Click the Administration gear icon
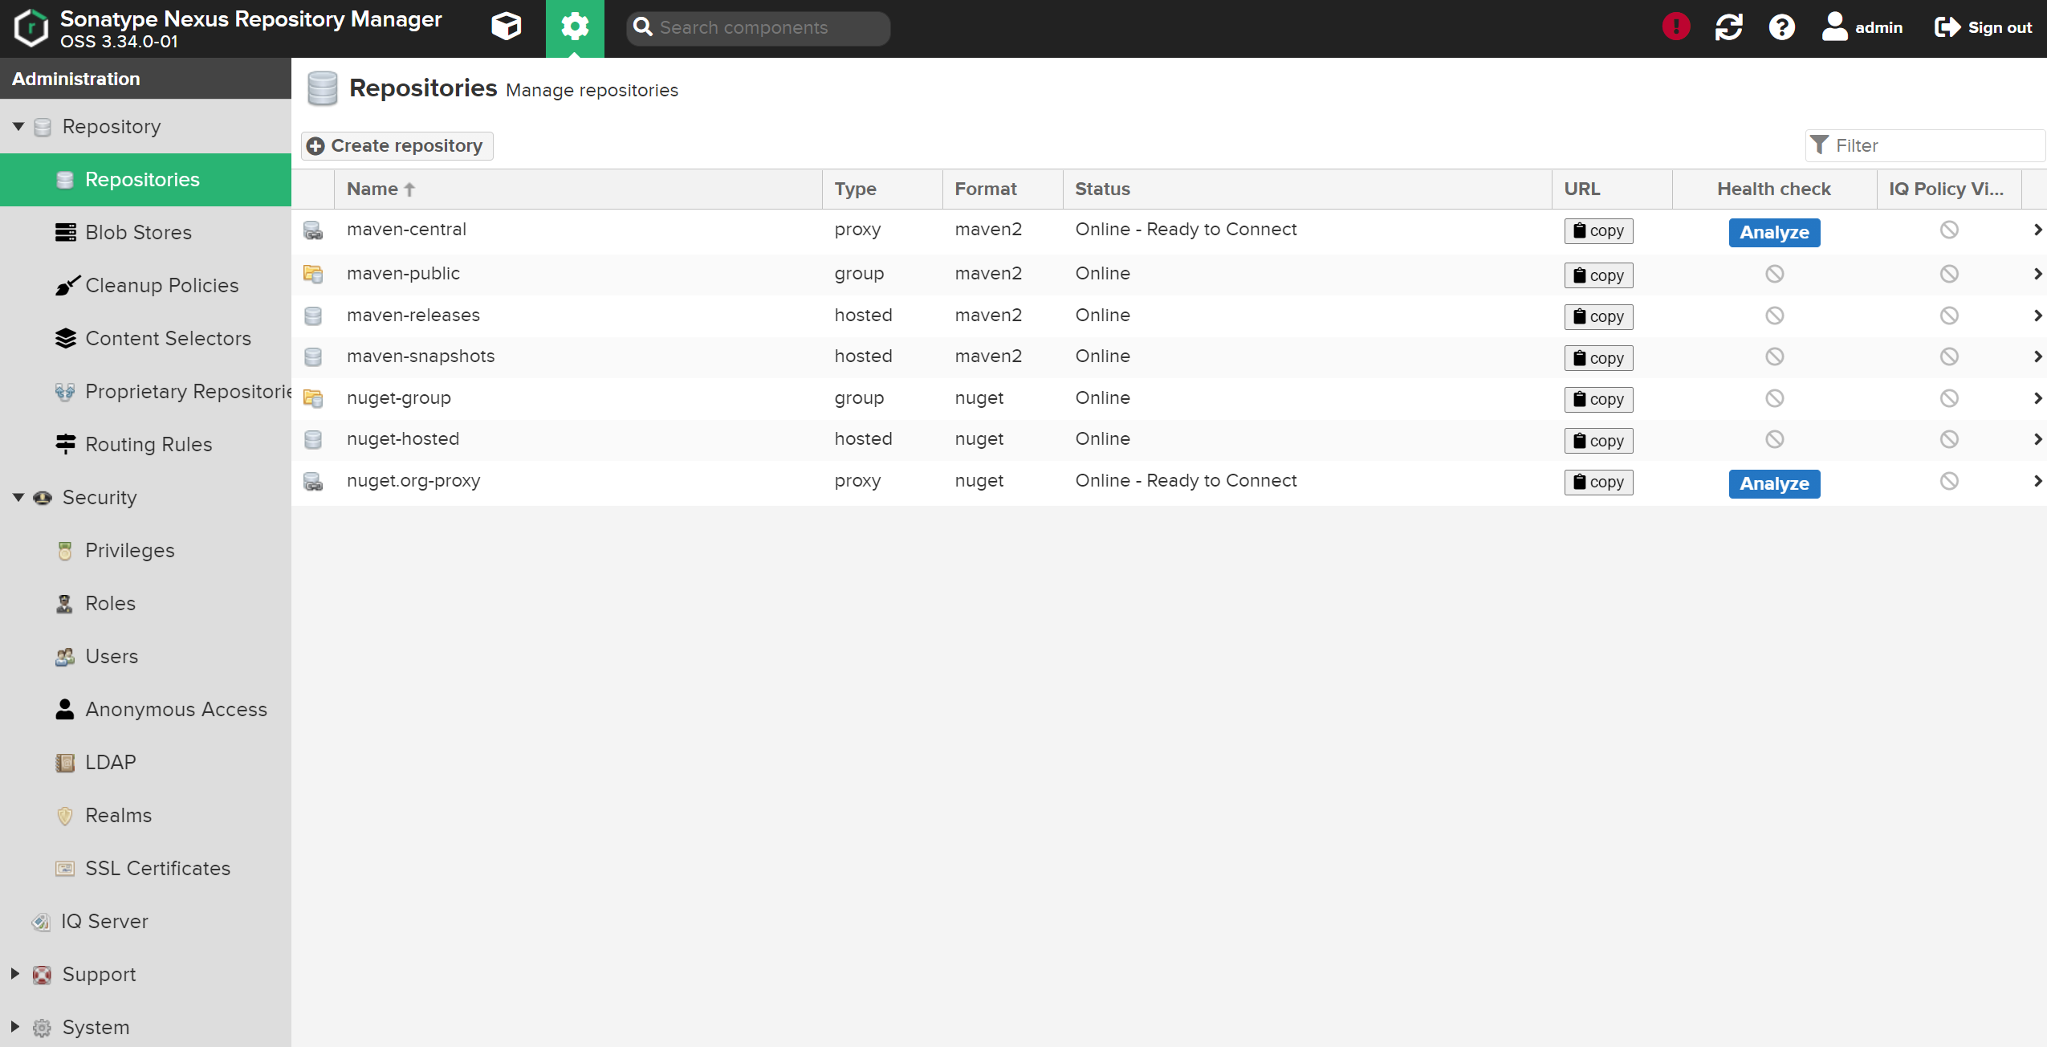This screenshot has height=1047, width=2047. coord(575,26)
